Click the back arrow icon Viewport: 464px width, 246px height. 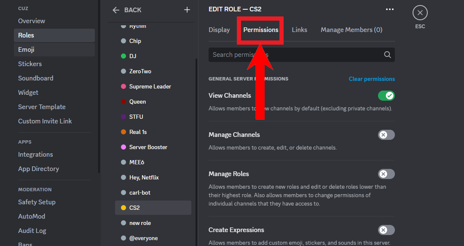[116, 10]
